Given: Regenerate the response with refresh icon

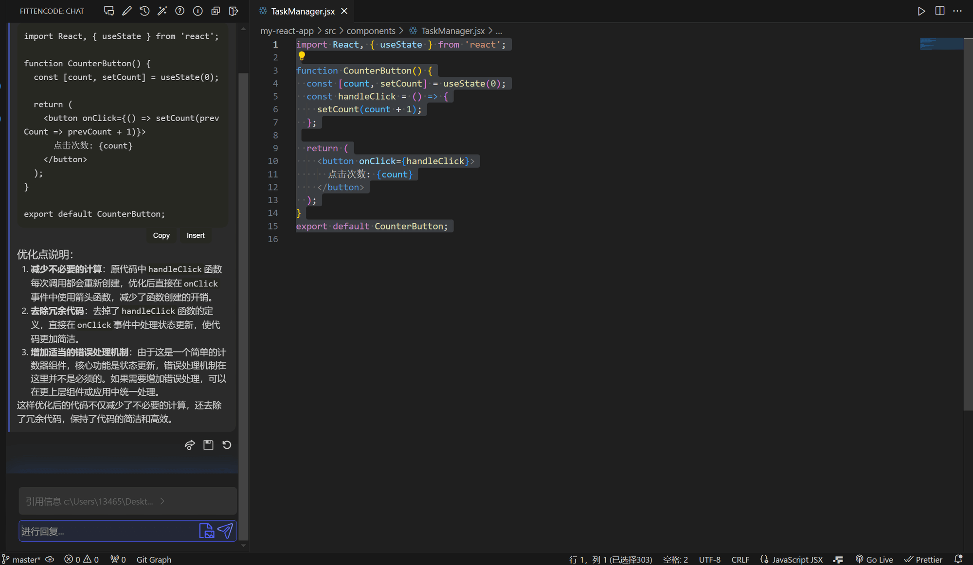Looking at the screenshot, I should click(227, 445).
